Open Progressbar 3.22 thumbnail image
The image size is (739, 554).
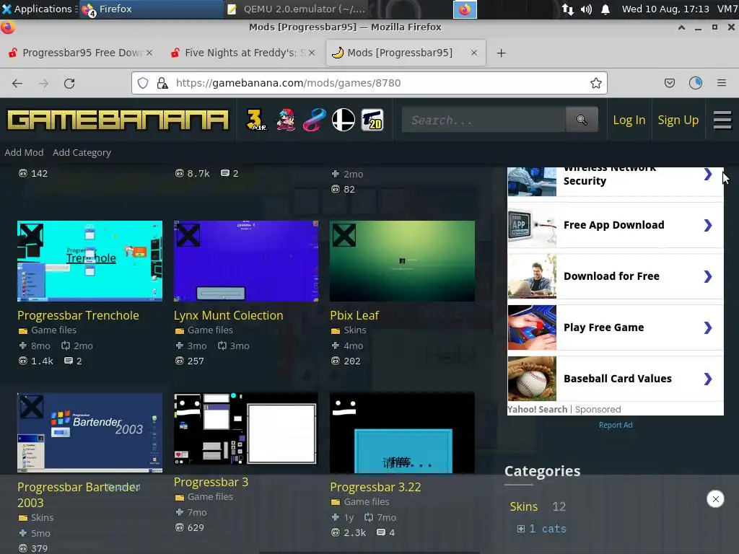pos(403,433)
